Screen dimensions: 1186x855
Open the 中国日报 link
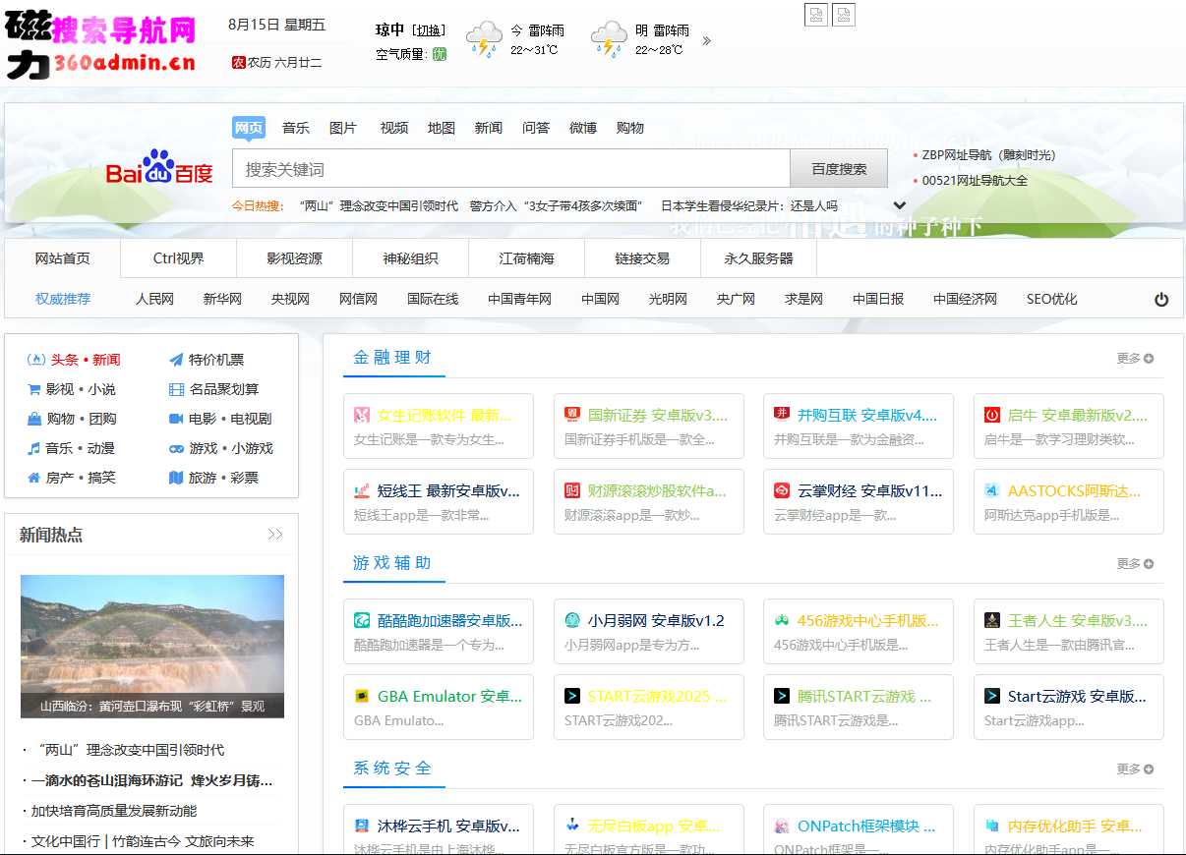[878, 299]
